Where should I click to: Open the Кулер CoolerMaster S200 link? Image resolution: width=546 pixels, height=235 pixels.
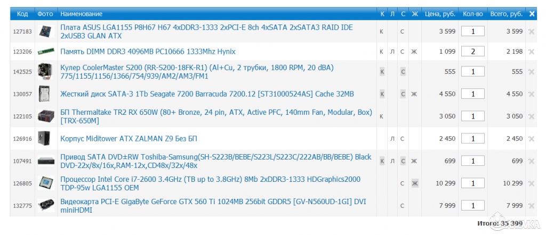pos(197,72)
